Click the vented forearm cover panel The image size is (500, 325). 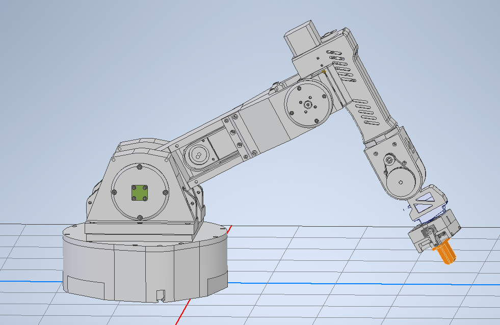(x=364, y=112)
